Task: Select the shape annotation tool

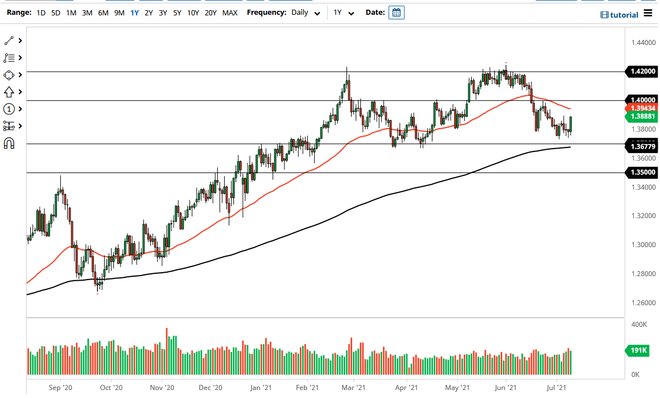Action: (9, 75)
